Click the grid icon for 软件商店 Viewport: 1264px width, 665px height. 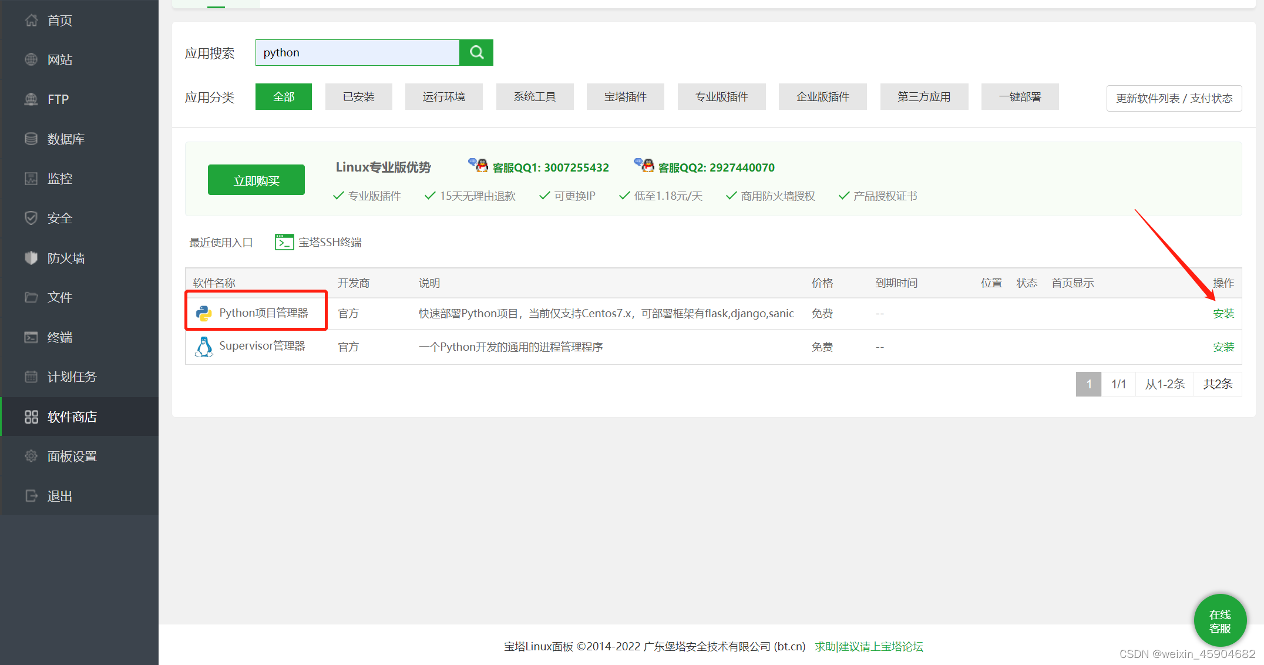pos(31,417)
